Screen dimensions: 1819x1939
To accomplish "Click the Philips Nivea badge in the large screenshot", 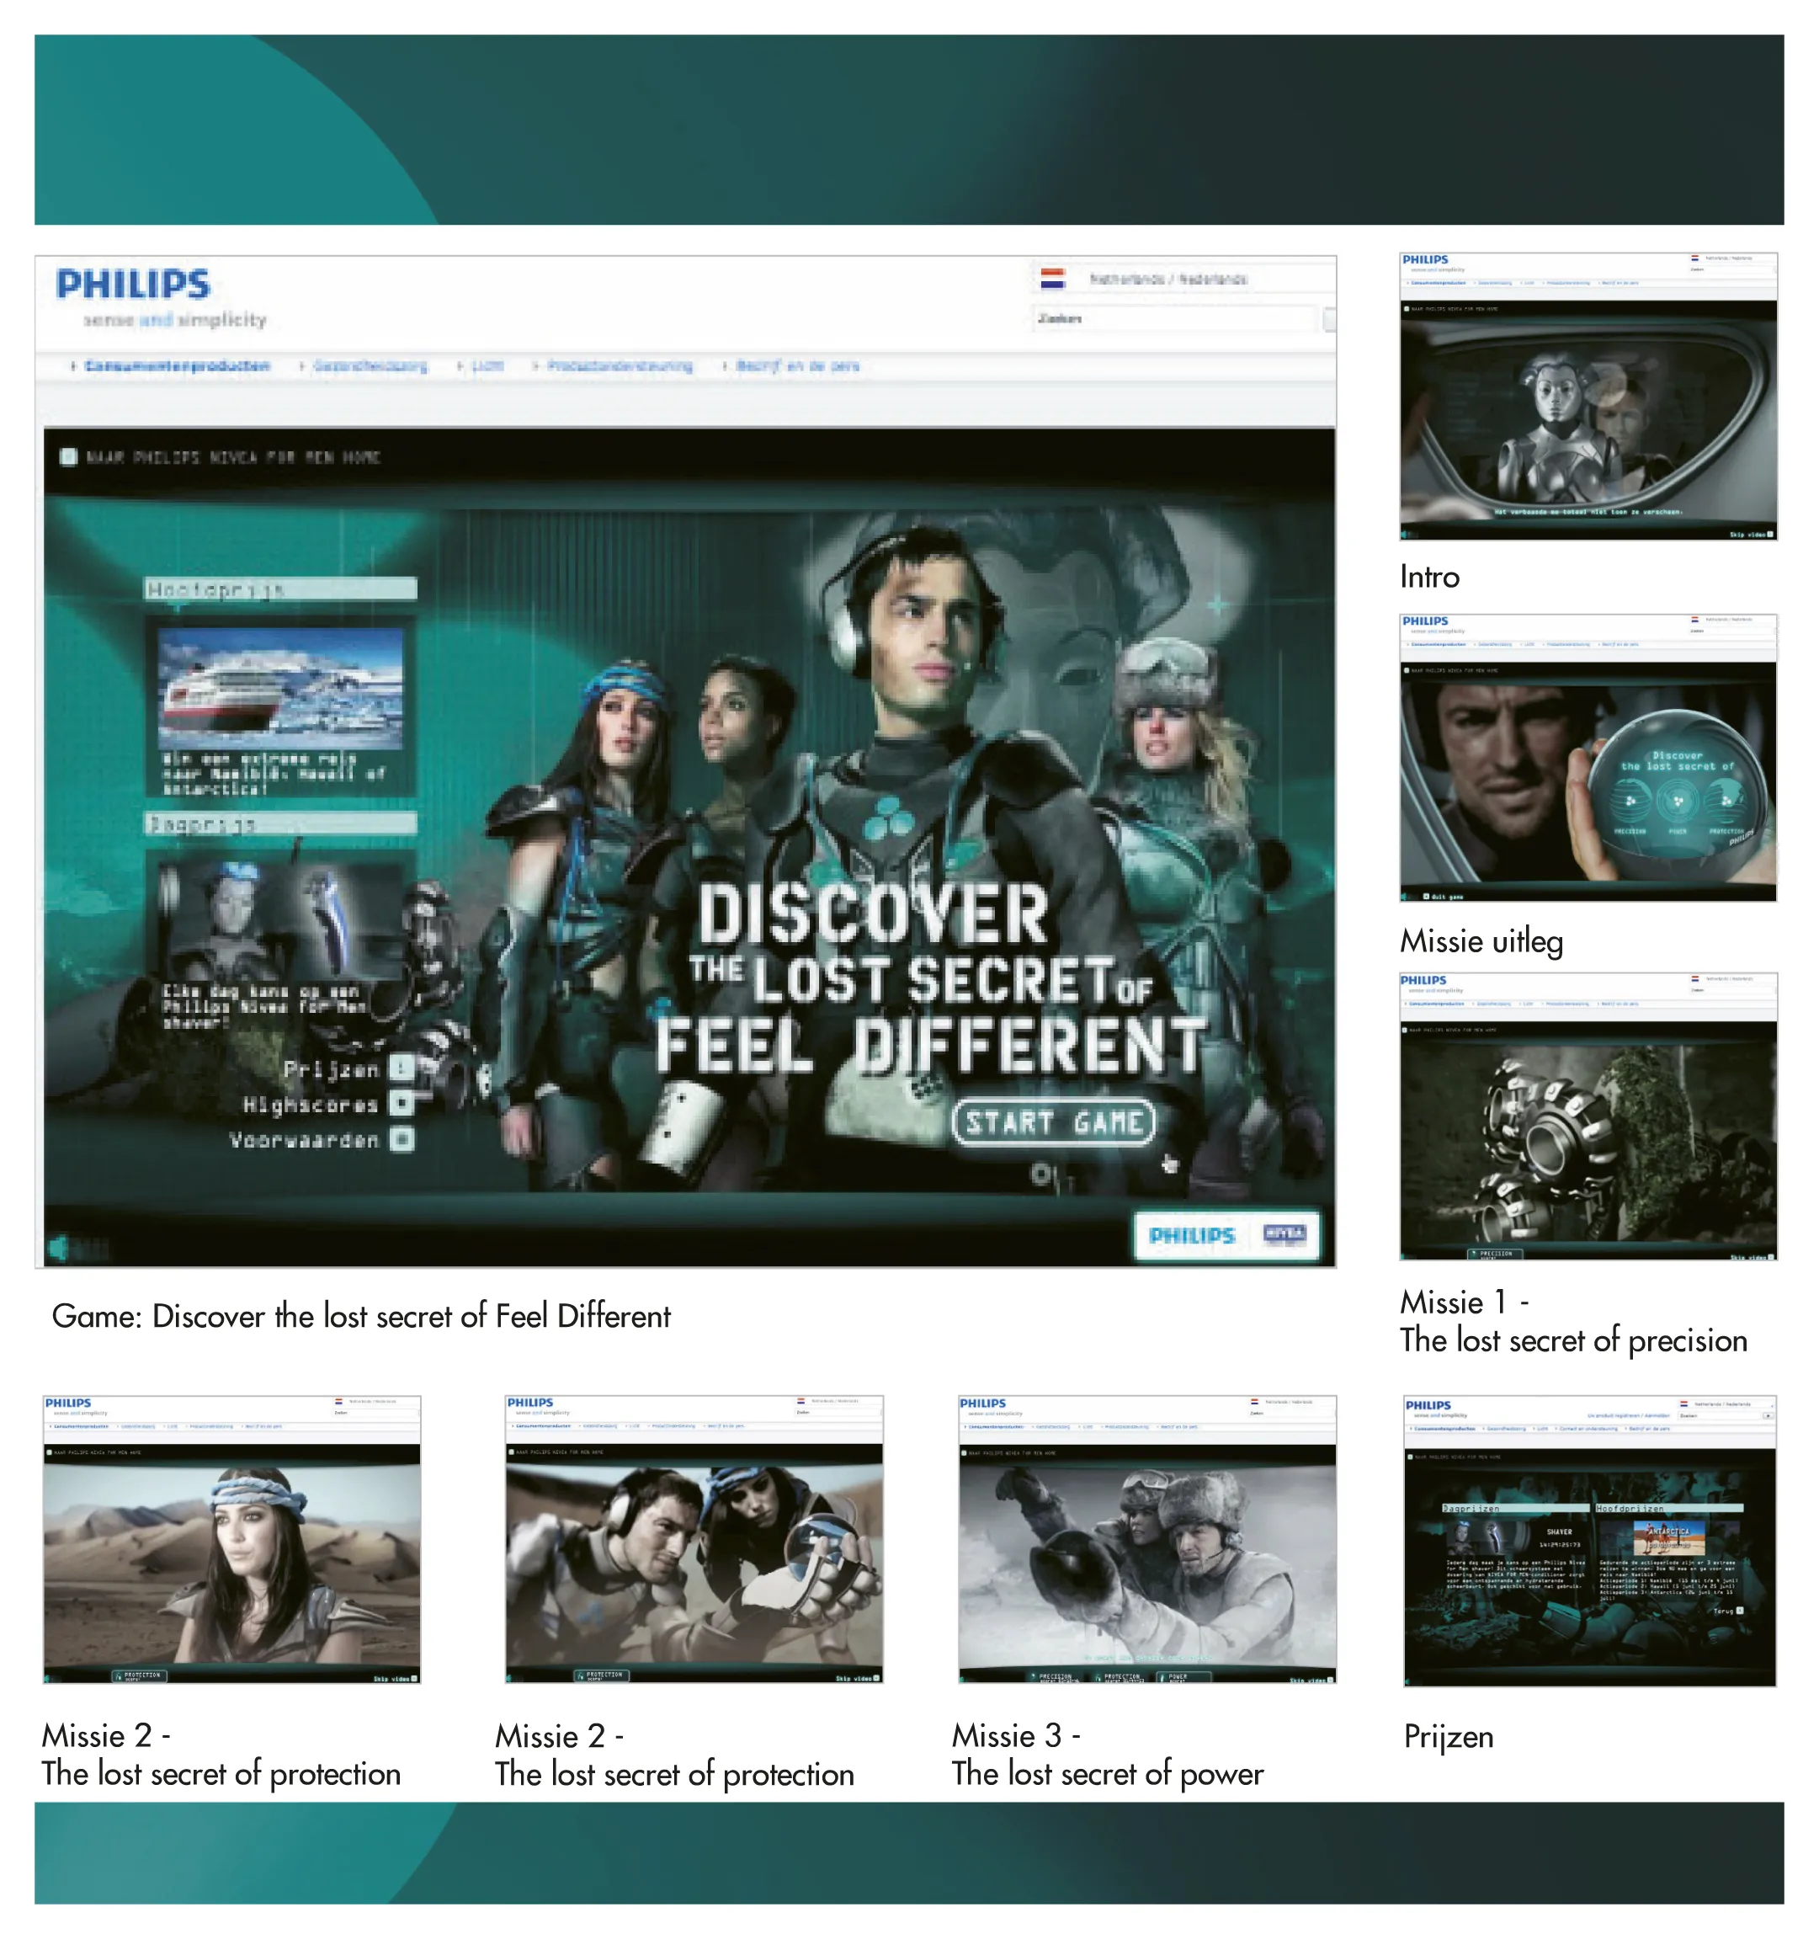I will point(1226,1235).
